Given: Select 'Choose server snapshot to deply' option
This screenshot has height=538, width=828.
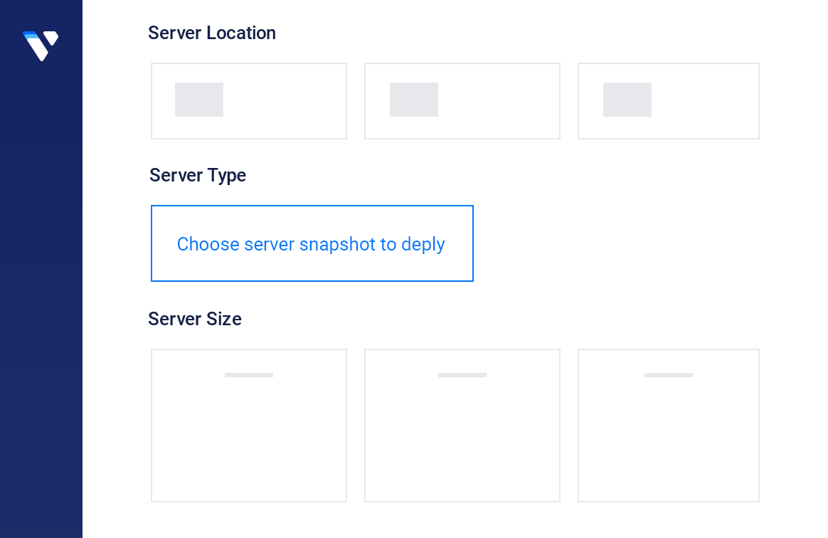Looking at the screenshot, I should [312, 243].
